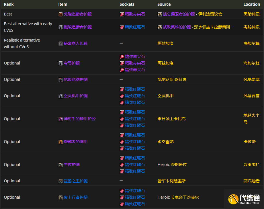This screenshot has width=264, height=209.
Task: Open the 末日领主卡扎克 source link
Action: coord(171,119)
